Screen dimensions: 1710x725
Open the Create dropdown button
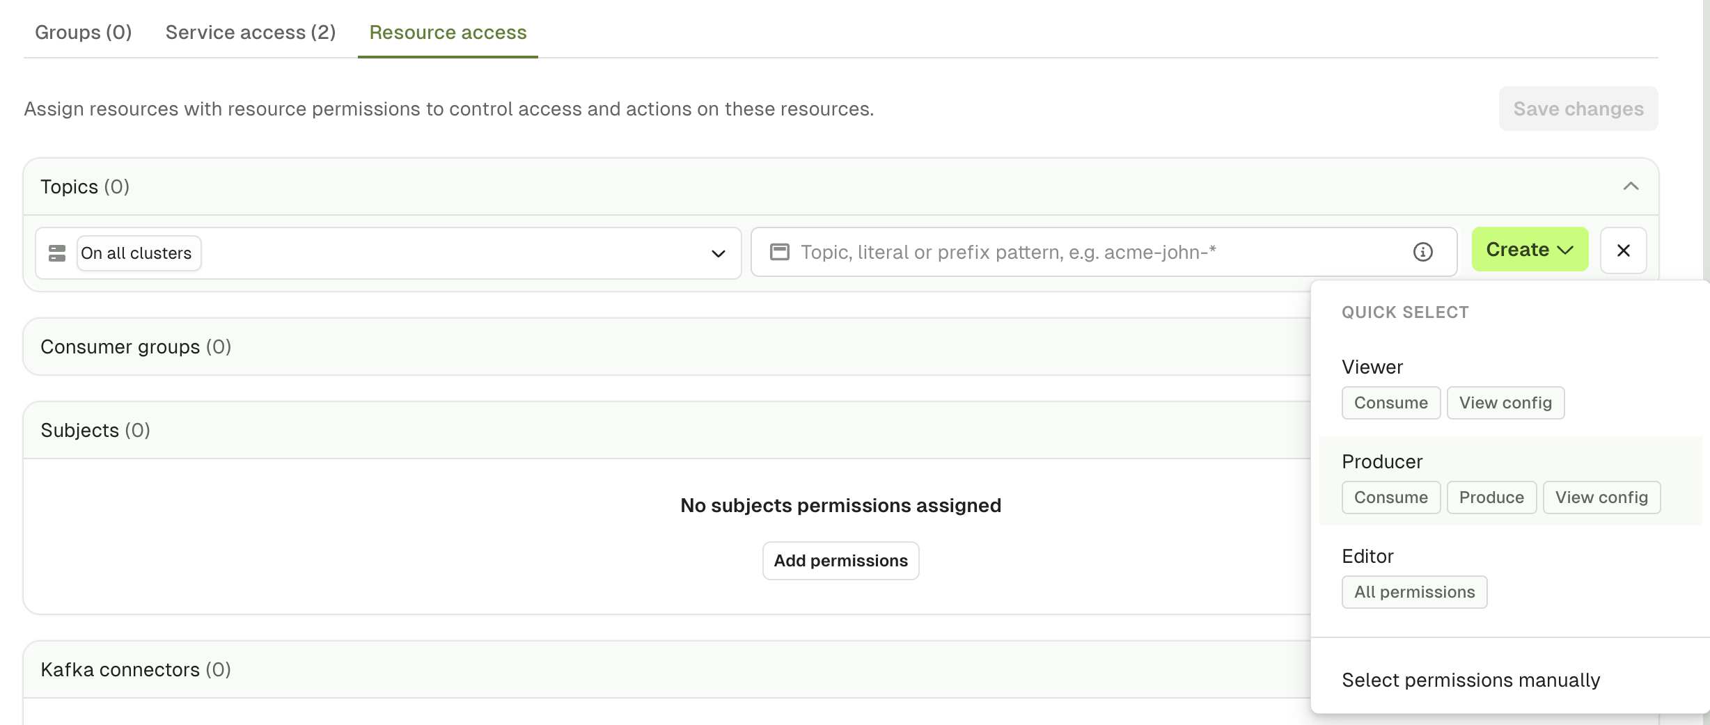[1530, 249]
